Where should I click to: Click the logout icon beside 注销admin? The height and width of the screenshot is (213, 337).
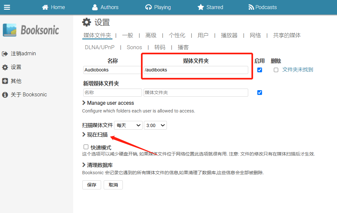(x=5, y=53)
